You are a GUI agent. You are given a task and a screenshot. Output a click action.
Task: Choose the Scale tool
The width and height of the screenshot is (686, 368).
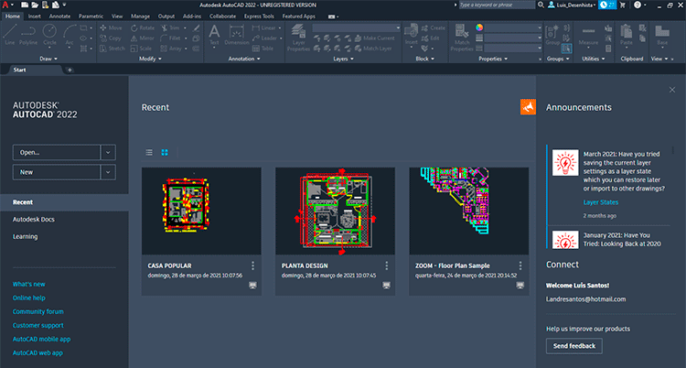141,49
